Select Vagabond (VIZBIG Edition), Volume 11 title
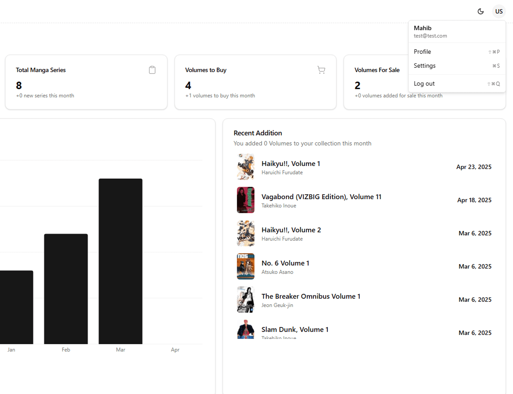This screenshot has width=513, height=394. click(x=321, y=197)
